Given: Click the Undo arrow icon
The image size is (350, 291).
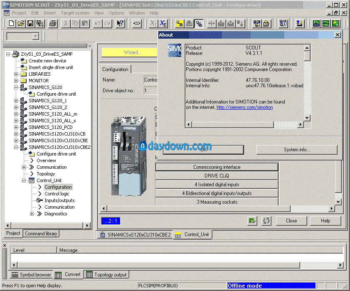Looking at the screenshot, I should point(98,23).
